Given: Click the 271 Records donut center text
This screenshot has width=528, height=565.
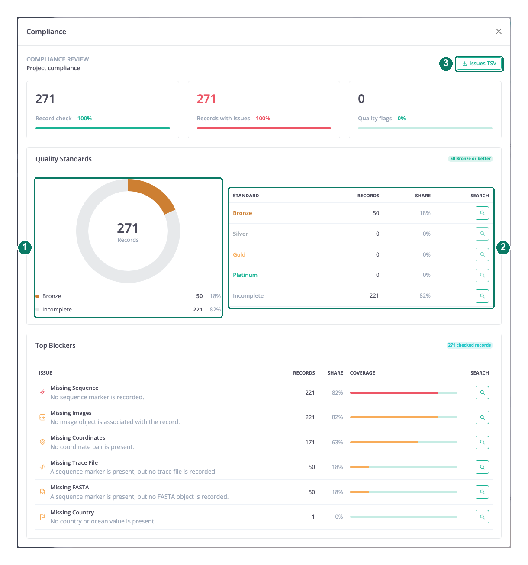Looking at the screenshot, I should pyautogui.click(x=128, y=232).
